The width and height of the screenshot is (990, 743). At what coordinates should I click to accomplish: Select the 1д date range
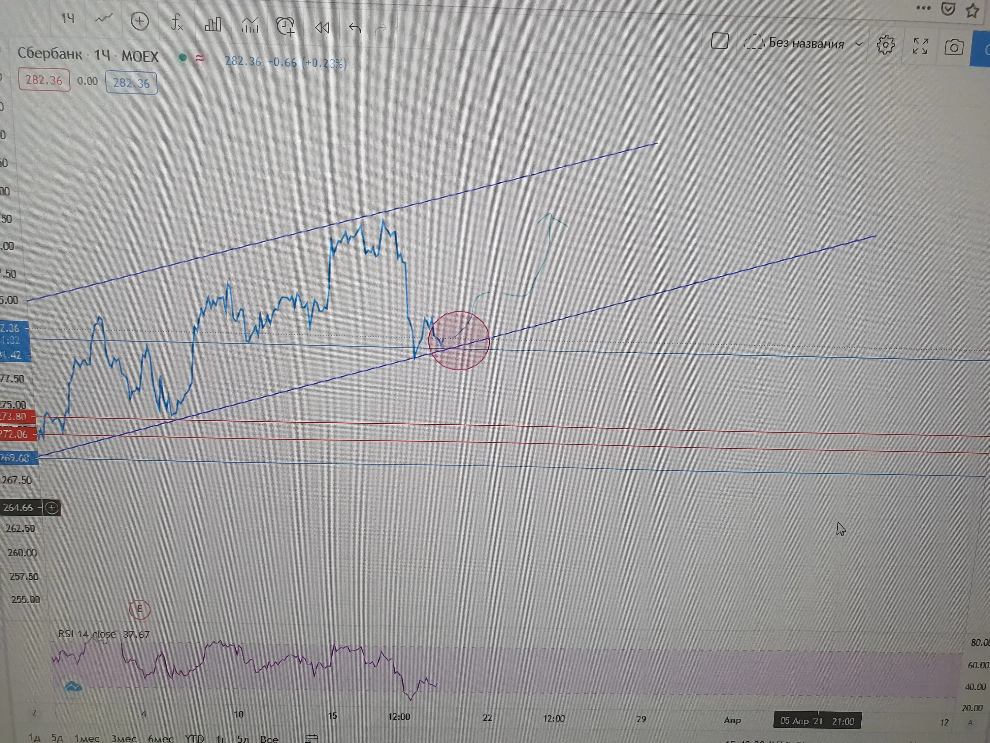click(34, 737)
